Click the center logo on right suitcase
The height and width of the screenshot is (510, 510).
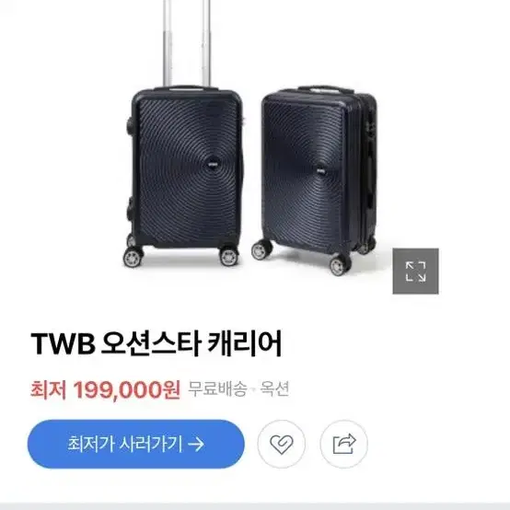pyautogui.click(x=321, y=169)
